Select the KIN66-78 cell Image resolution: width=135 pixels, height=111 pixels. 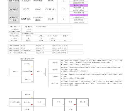click(44, 51)
